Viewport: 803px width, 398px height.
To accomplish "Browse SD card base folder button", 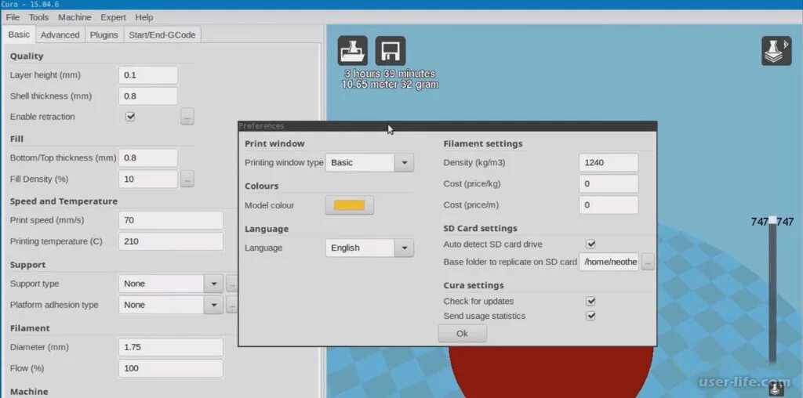I will [648, 262].
